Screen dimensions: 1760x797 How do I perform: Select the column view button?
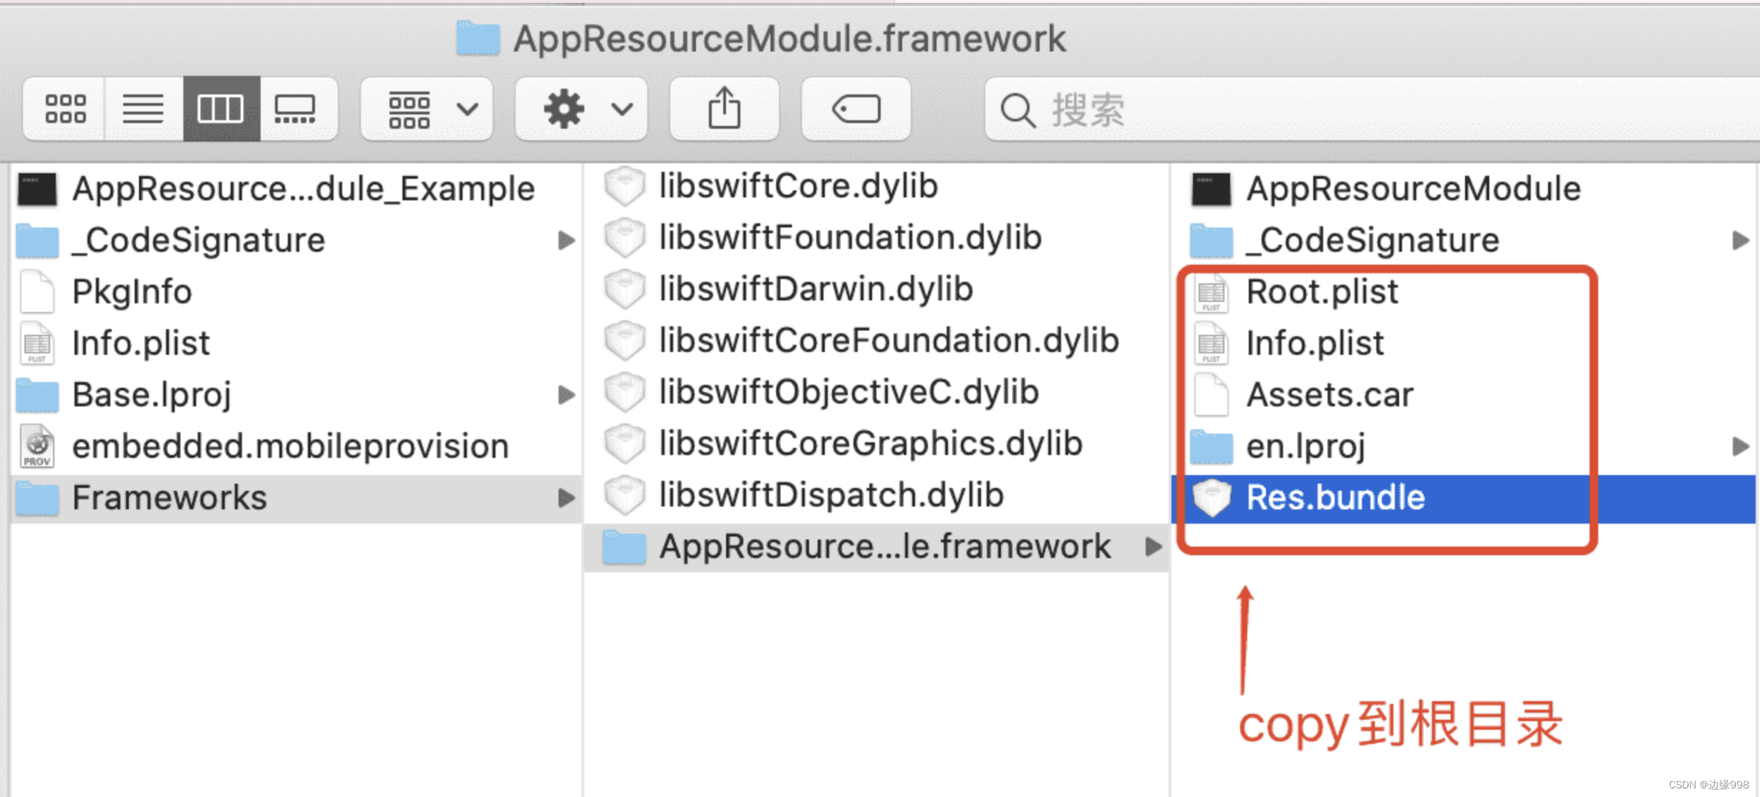221,109
